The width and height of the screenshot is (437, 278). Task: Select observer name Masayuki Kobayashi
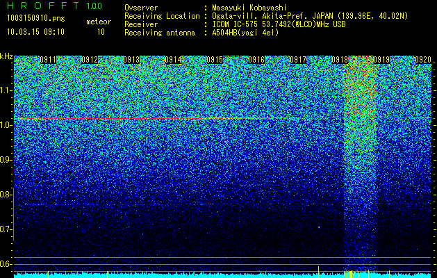249,8
